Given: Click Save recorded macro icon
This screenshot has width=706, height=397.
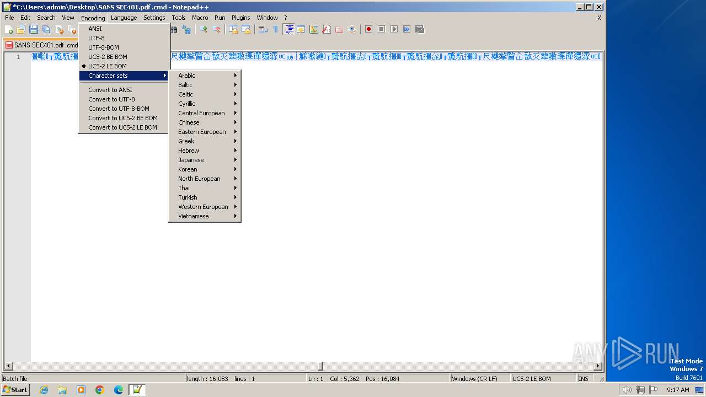Looking at the screenshot, I should click(x=420, y=29).
